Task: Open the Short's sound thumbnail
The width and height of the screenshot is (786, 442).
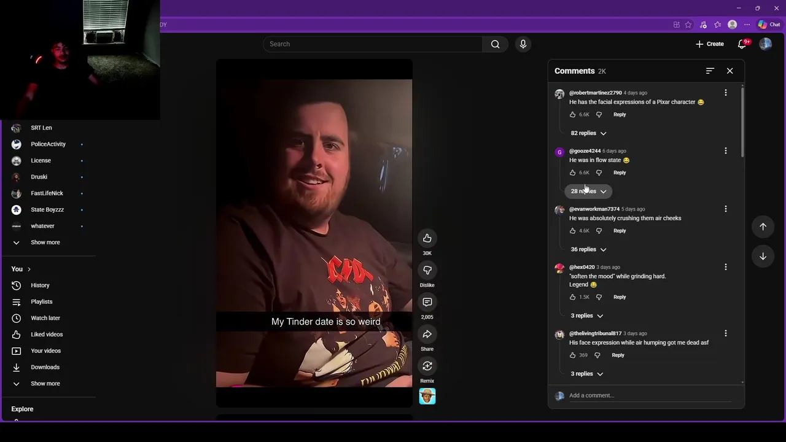Action: point(427,396)
